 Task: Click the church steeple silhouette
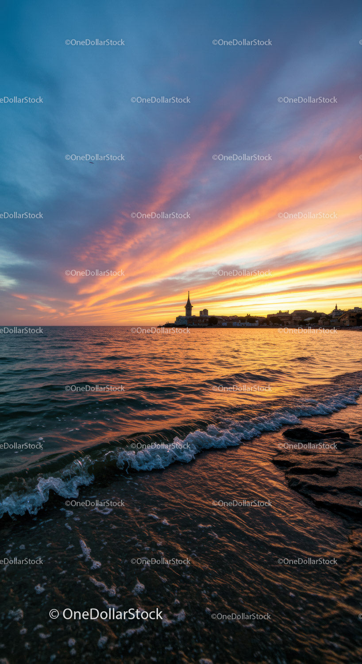tap(189, 305)
